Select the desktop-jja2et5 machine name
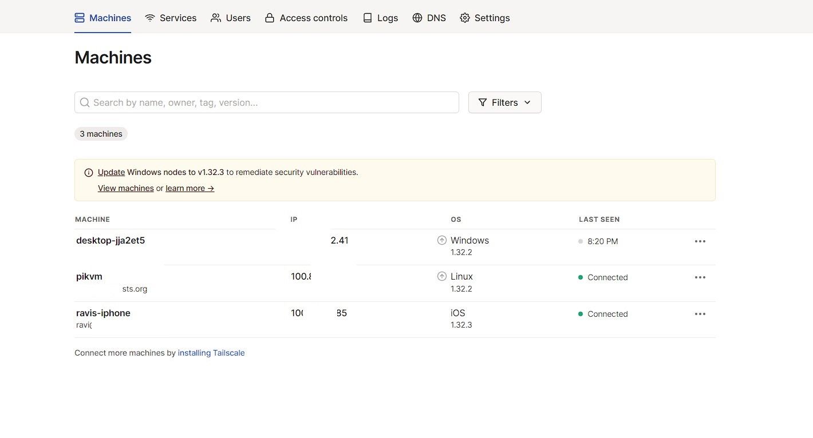This screenshot has height=438, width=813. pyautogui.click(x=110, y=240)
